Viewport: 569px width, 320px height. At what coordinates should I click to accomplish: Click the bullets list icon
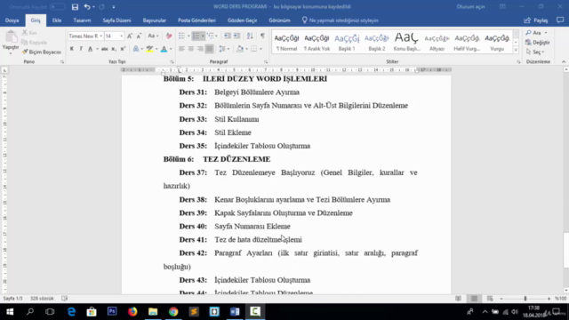click(x=181, y=36)
